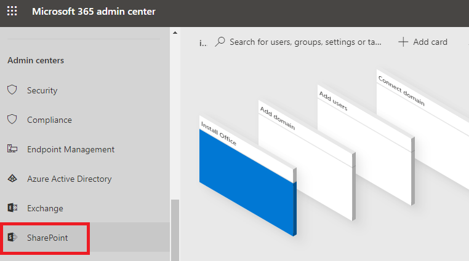Click the sidebar scrollbar up arrow
The height and width of the screenshot is (261, 469).
point(175,33)
